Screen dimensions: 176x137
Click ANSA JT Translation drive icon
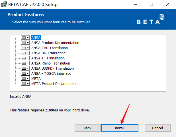[x=25, y=58]
